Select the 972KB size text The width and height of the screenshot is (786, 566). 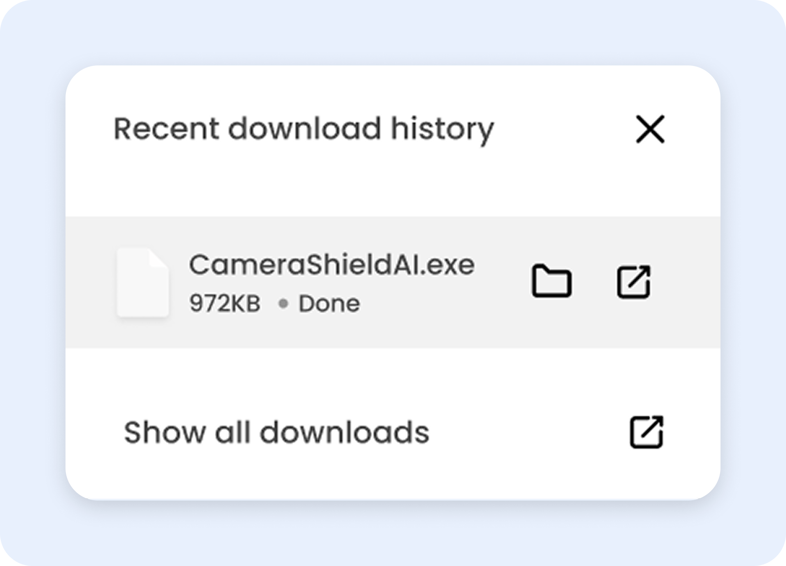point(226,302)
